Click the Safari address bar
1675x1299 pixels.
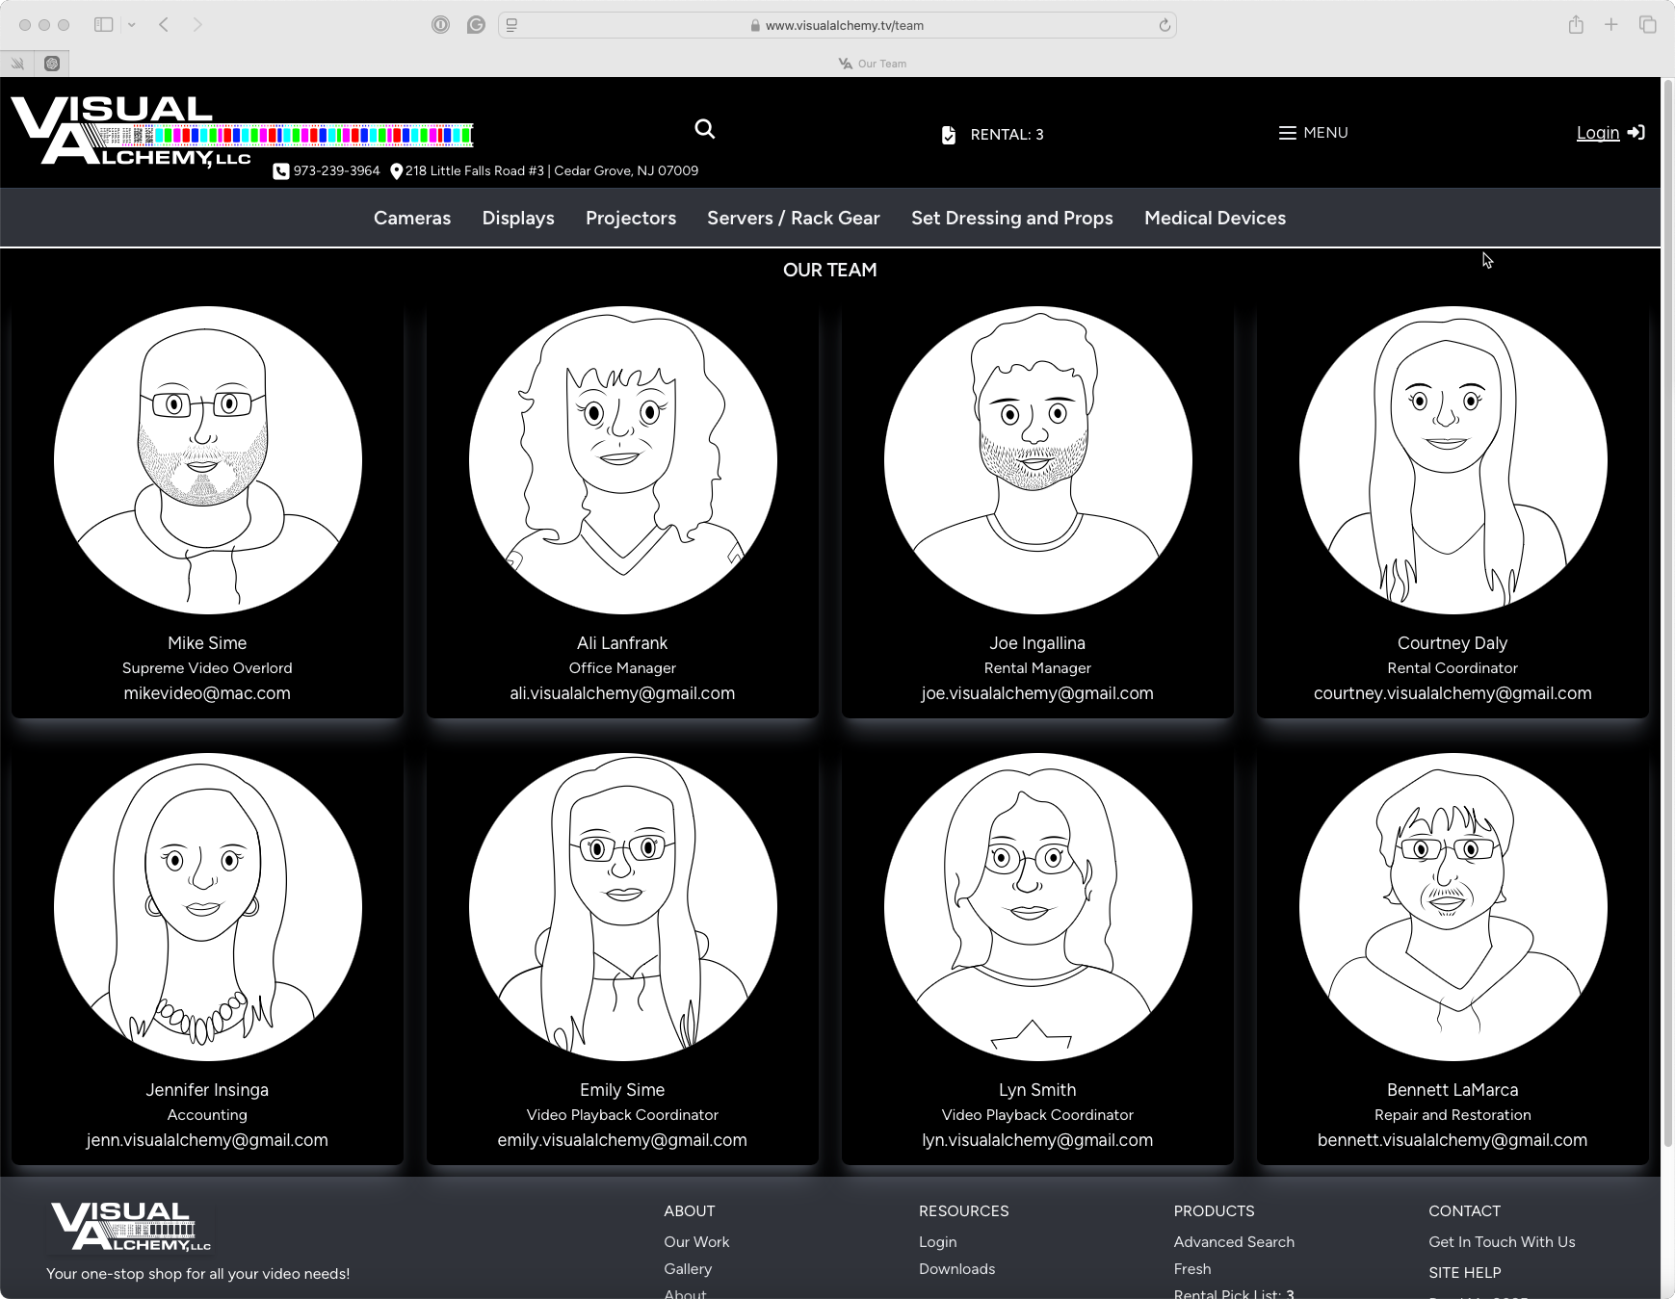(836, 25)
